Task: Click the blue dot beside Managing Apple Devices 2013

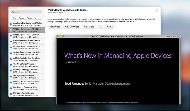Action: click(11, 94)
